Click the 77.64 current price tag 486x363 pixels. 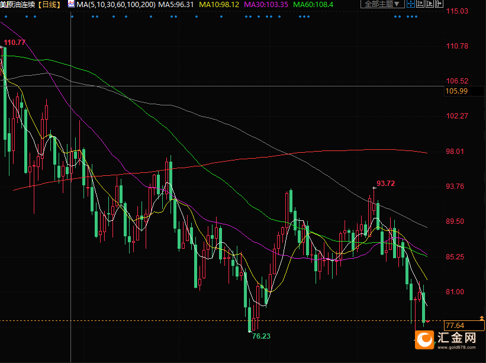[464, 326]
